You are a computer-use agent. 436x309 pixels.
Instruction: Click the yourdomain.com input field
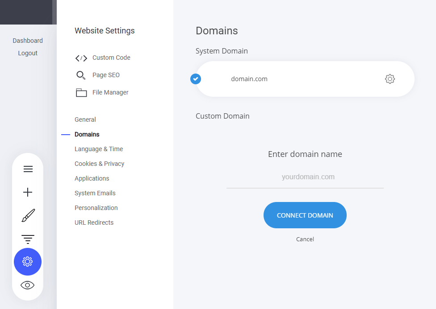click(305, 177)
